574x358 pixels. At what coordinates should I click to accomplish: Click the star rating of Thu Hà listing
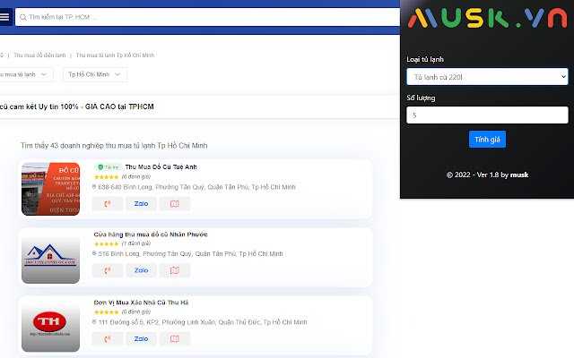[107, 312]
